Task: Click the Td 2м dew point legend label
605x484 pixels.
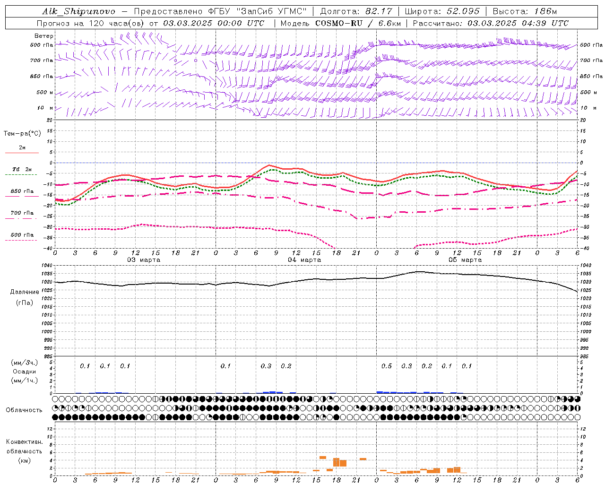Action: point(22,169)
